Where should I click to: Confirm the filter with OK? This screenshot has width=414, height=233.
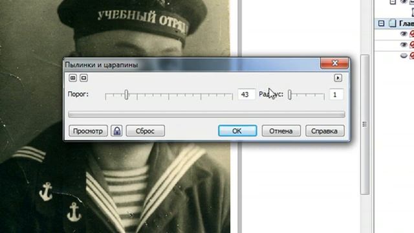click(237, 131)
